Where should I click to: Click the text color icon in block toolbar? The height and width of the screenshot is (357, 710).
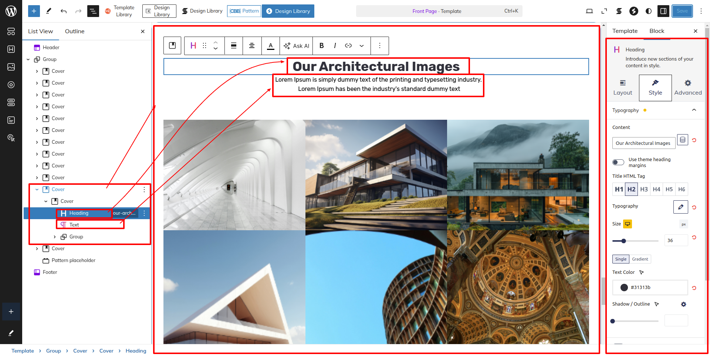[x=271, y=46]
